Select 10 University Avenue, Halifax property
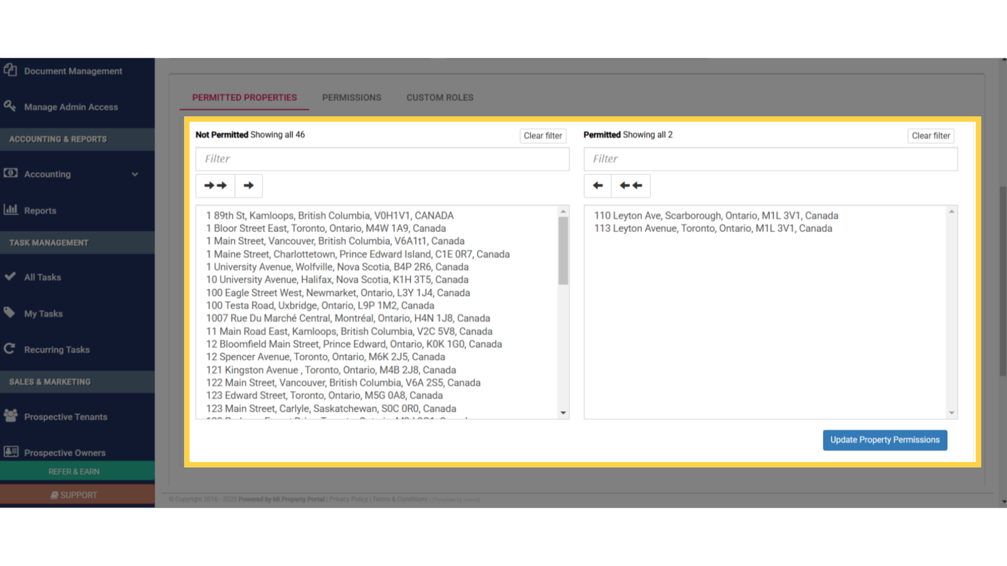This screenshot has height=566, width=1007. [x=337, y=280]
